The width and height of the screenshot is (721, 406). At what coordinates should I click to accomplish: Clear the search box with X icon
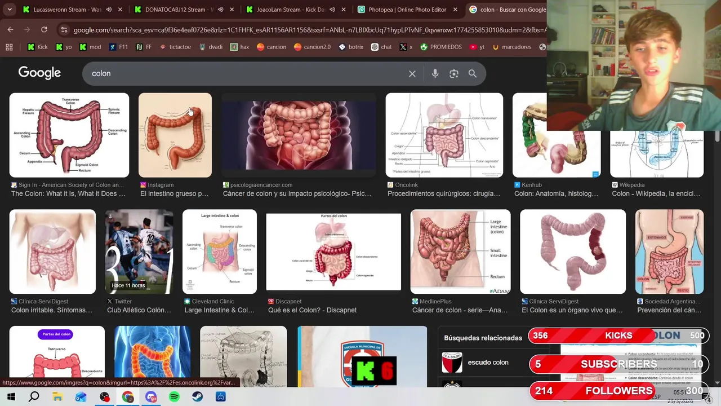click(x=412, y=74)
